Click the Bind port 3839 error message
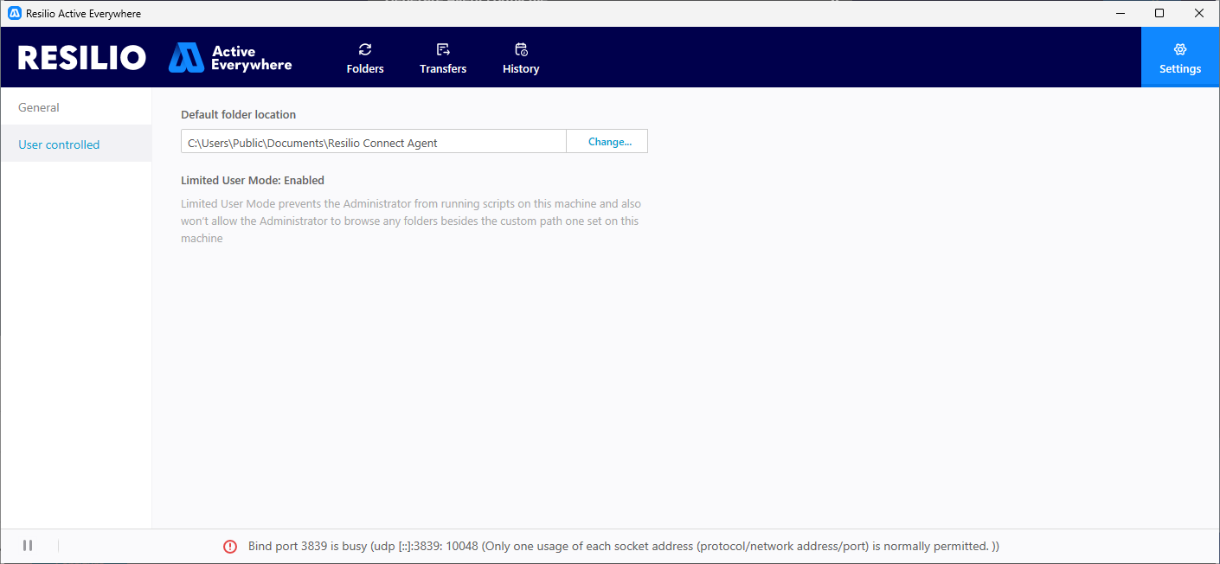The width and height of the screenshot is (1220, 564). tap(623, 546)
